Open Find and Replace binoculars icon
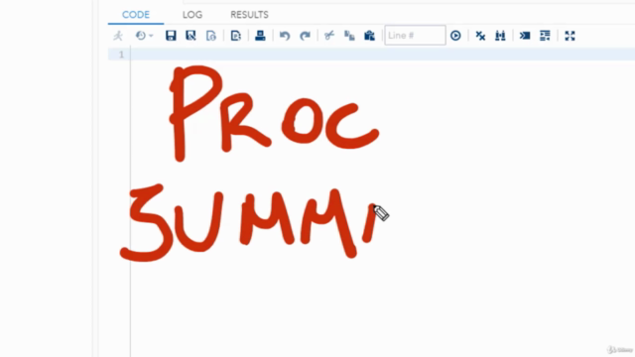Image resolution: width=635 pixels, height=357 pixels. click(500, 36)
